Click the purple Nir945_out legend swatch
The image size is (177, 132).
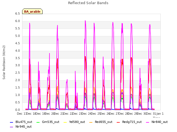point(12,127)
